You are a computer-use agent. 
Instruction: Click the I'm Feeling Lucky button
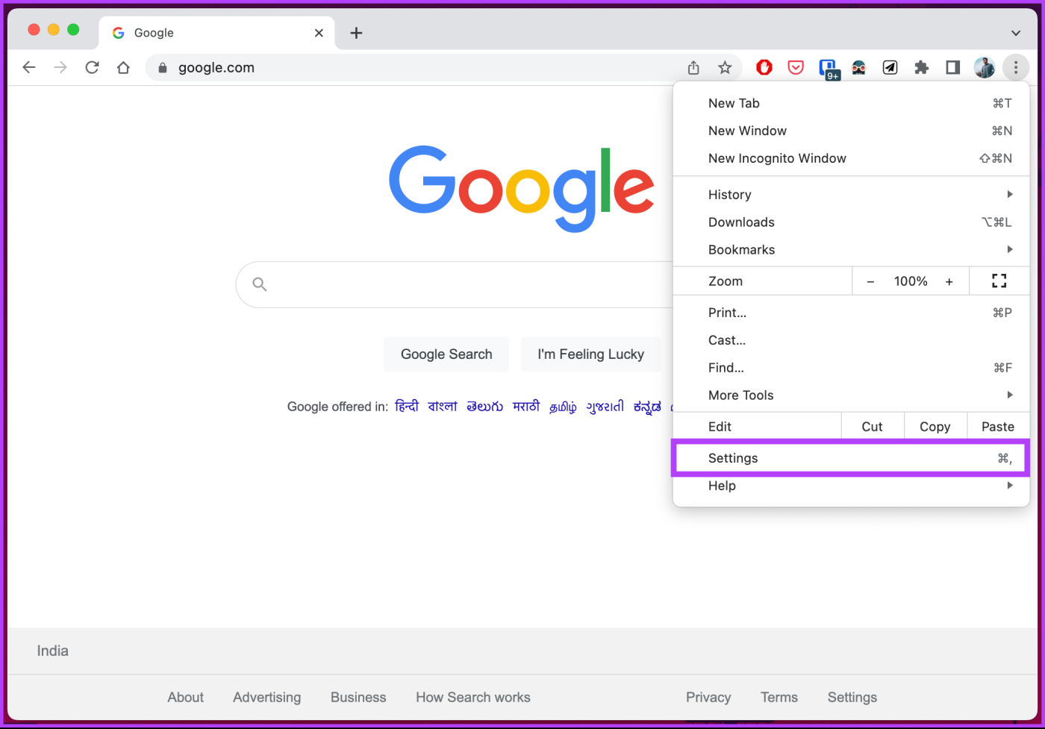point(590,354)
